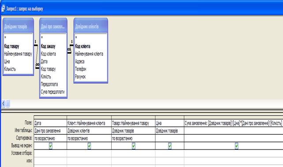This screenshot has width=283, height=167.
Task: Open table cell Довідник товарів under Товар column
Action: pyautogui.click(x=133, y=131)
